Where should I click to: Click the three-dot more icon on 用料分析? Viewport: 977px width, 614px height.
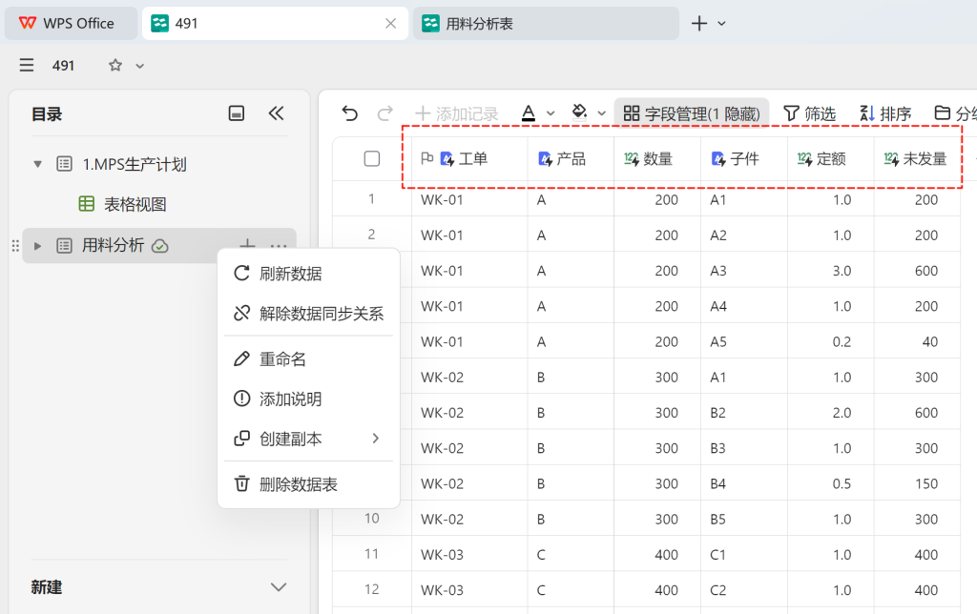[x=279, y=245]
